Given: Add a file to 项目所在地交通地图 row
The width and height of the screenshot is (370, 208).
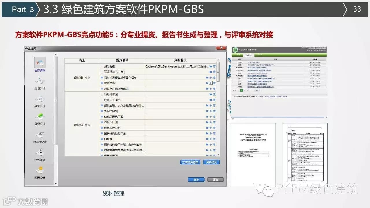Looking at the screenshot, I should pyautogui.click(x=211, y=89).
